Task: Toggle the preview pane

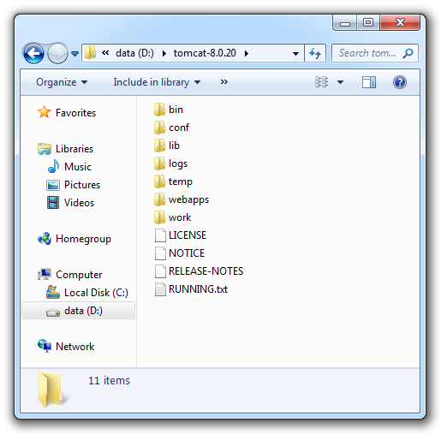Action: click(x=369, y=82)
